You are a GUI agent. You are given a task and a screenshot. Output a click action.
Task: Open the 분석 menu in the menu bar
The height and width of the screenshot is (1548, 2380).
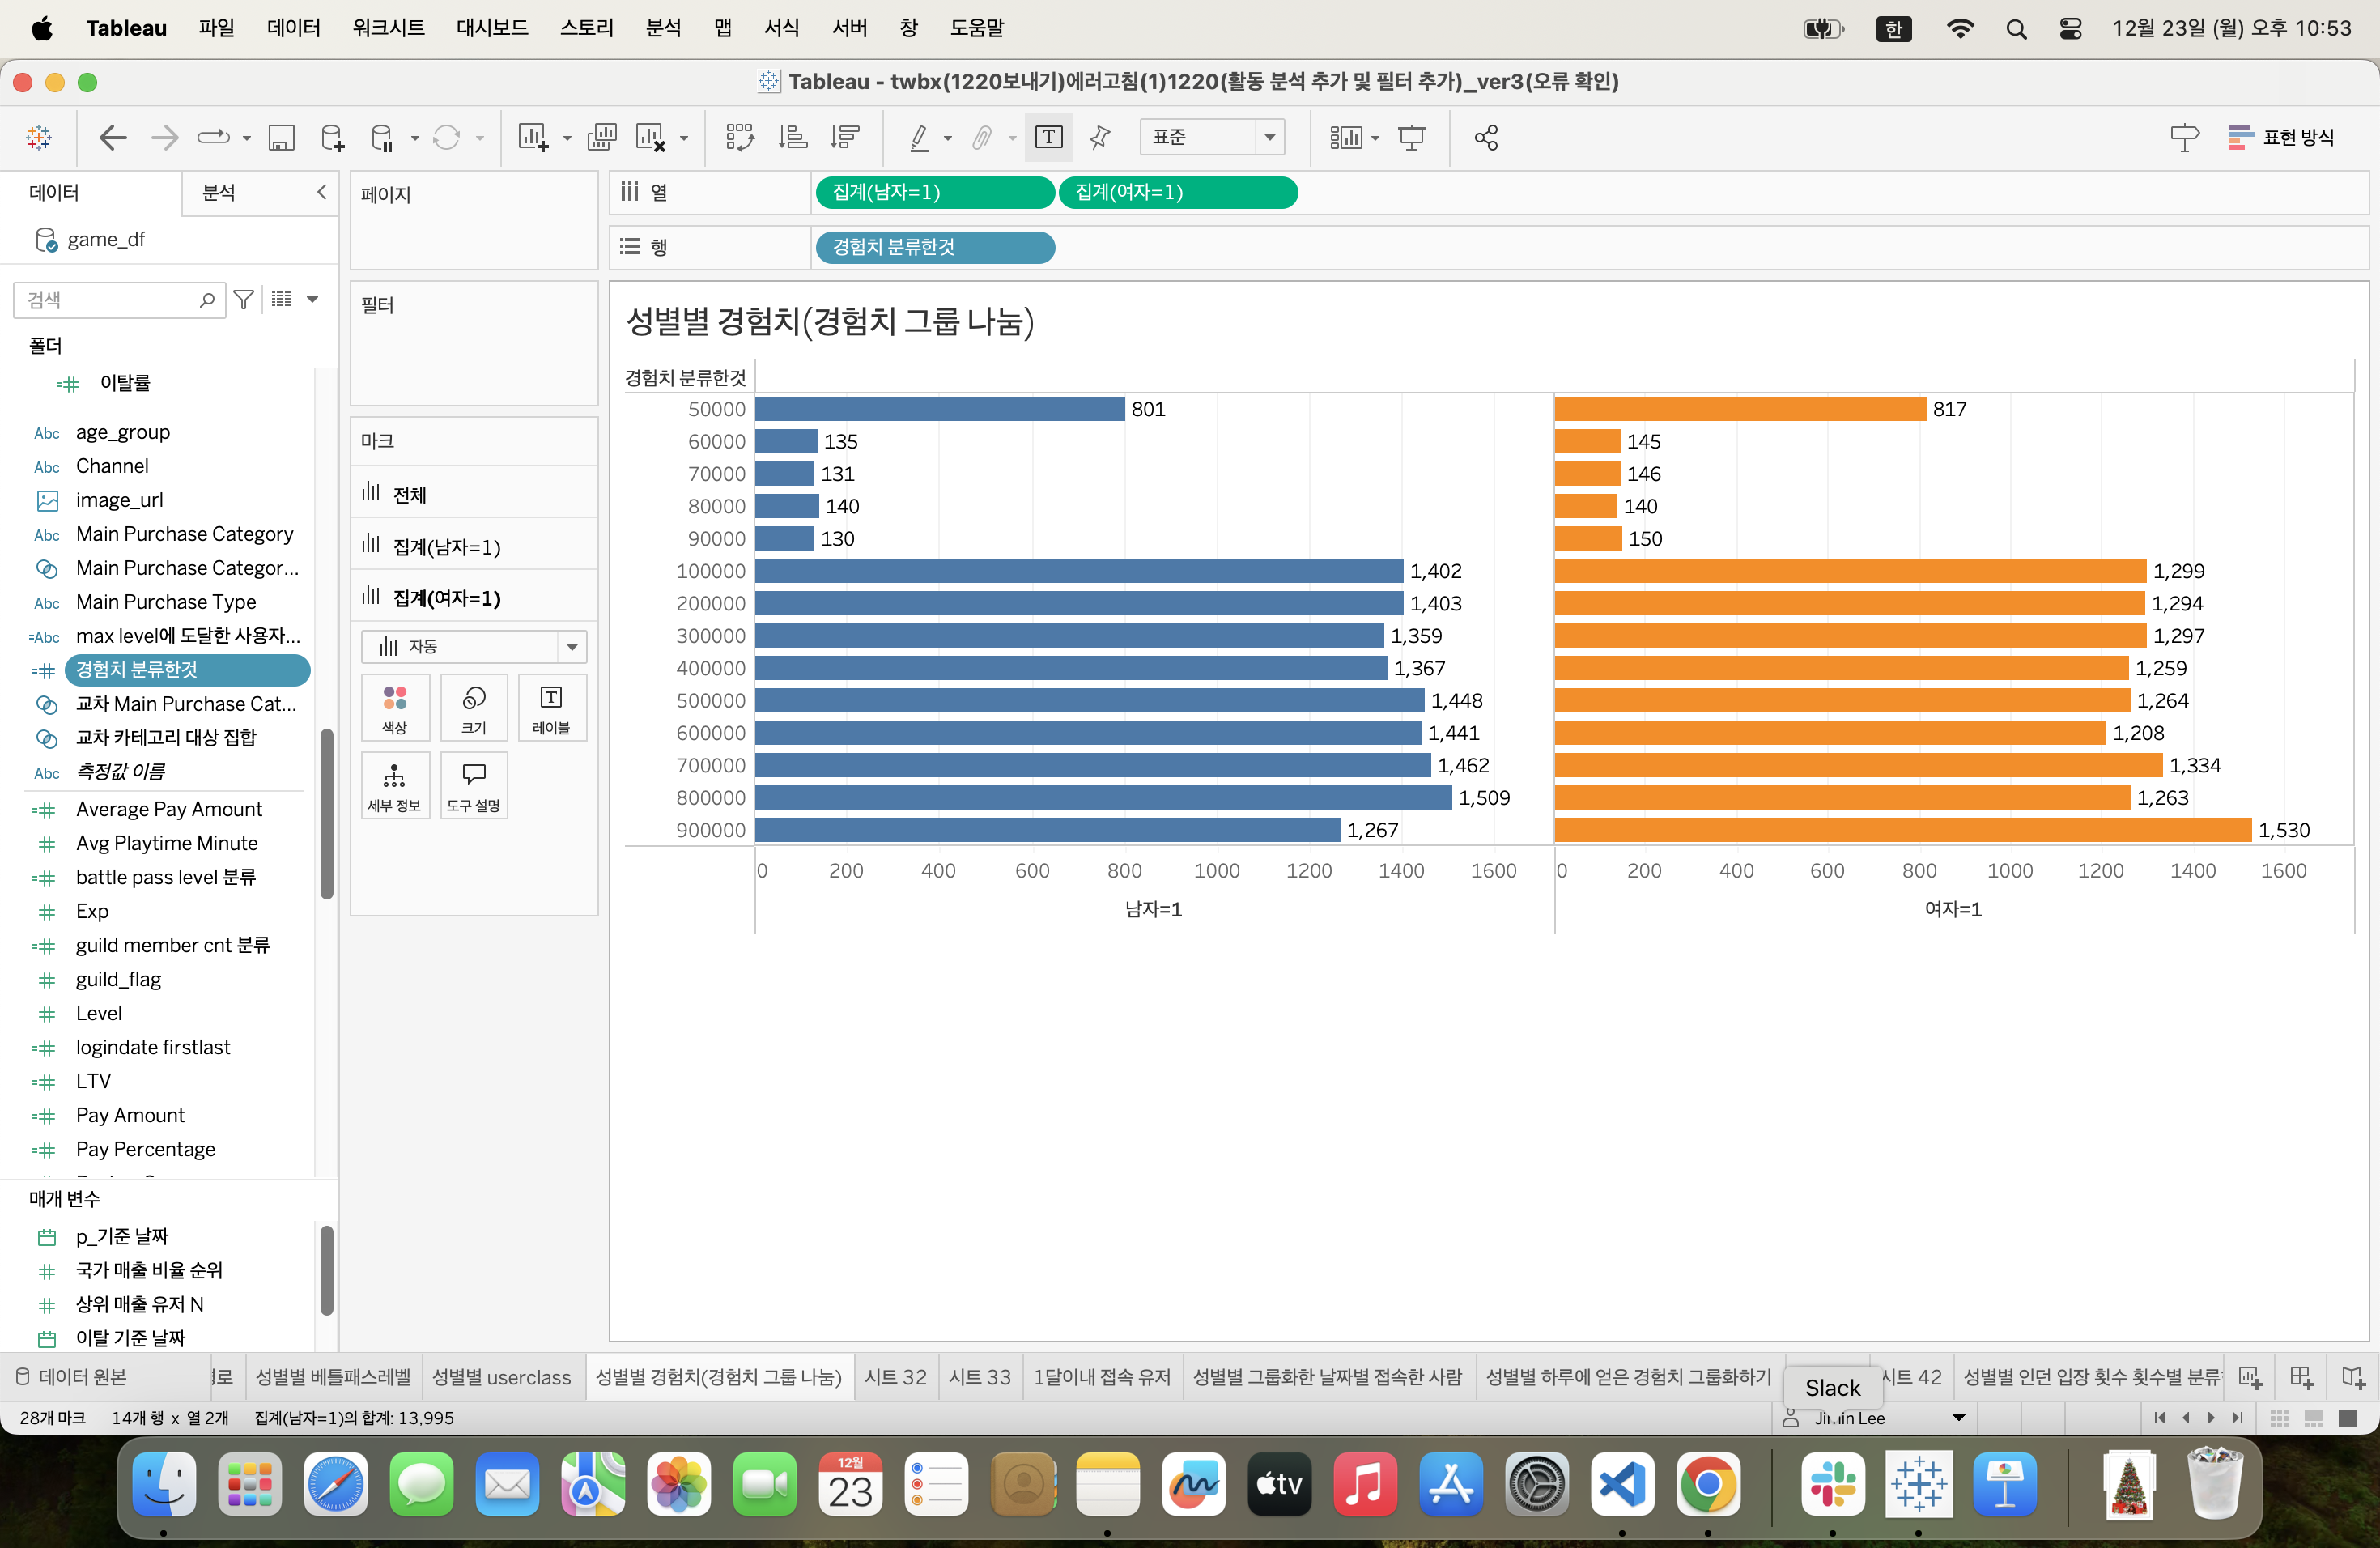[663, 27]
